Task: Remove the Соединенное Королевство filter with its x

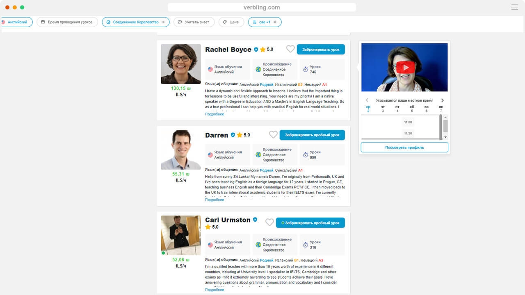Action: coord(163,22)
